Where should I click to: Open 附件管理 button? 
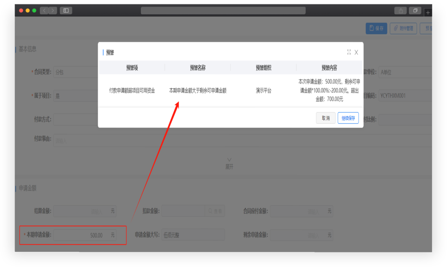403,28
